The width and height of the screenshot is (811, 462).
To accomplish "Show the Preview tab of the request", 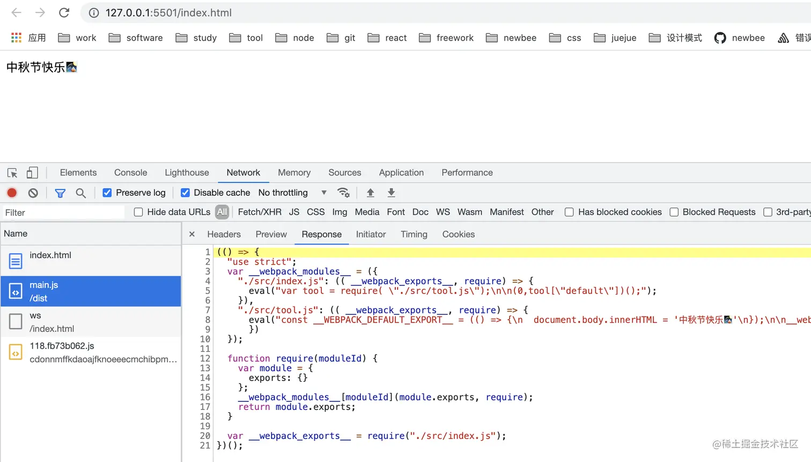I will click(x=271, y=234).
